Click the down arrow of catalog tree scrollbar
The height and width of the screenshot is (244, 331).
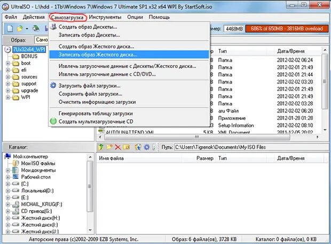(x=90, y=230)
